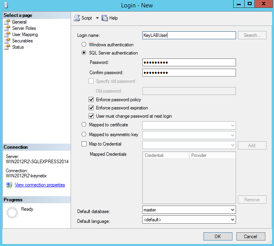Click the General page icon
Viewport: 274px width, 246px height.
tap(7, 22)
